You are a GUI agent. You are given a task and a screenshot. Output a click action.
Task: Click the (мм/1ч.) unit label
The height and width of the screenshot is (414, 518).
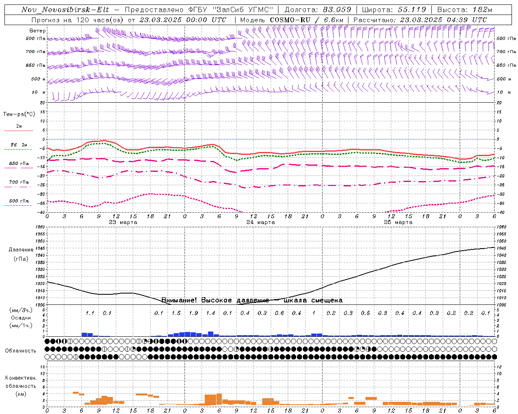(x=21, y=325)
